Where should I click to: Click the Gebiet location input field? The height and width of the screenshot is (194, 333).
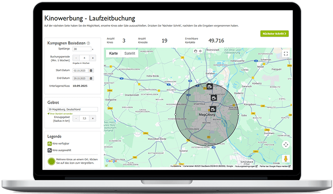[x=72, y=109]
